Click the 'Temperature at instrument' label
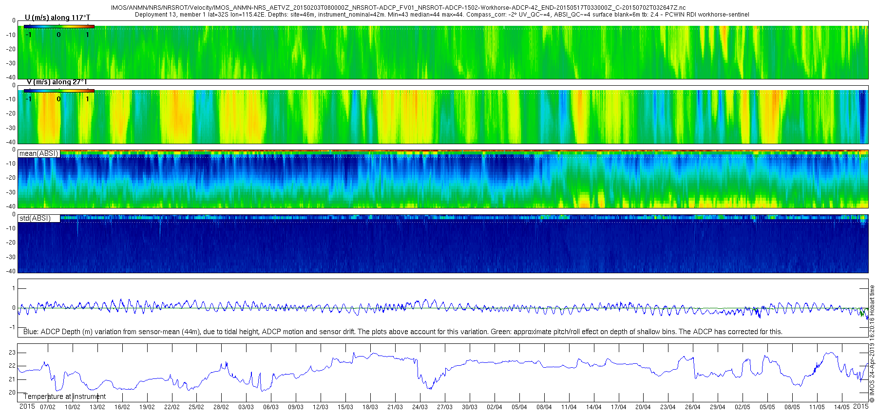877x414 pixels. (x=65, y=396)
